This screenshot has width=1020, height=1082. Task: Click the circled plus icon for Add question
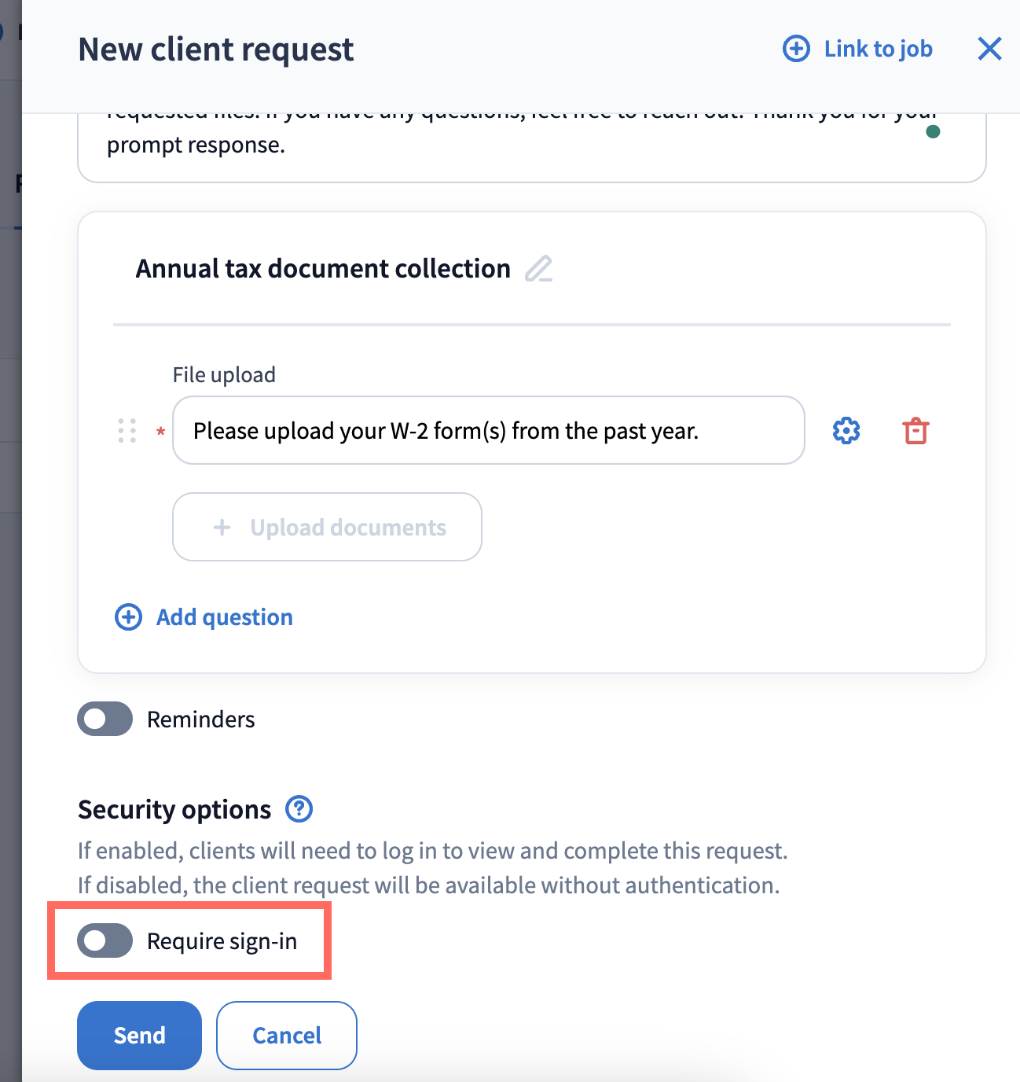129,617
